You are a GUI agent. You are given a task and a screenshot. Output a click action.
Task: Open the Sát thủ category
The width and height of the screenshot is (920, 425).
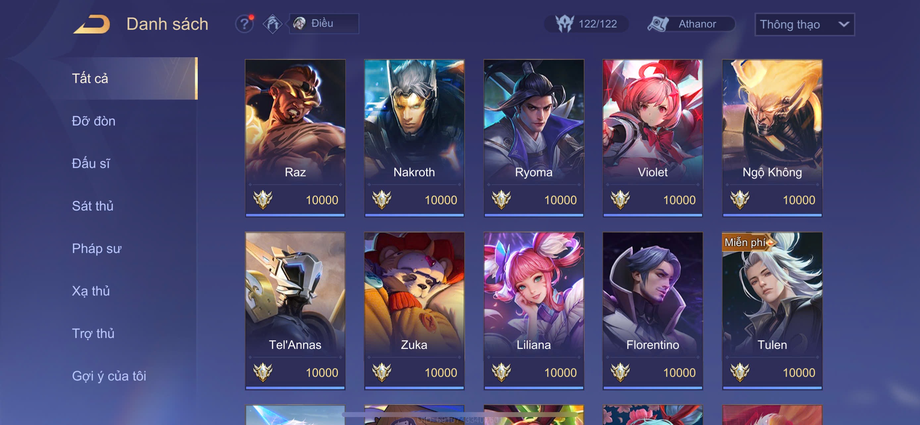(92, 206)
